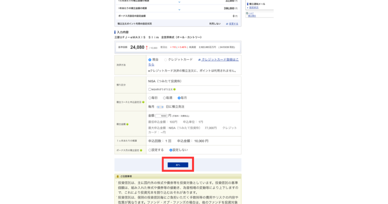Image resolution: width=388 pixels, height=204 pixels.
Task: Open help icon beside 積立金額 label
Action: pyautogui.click(x=127, y=124)
